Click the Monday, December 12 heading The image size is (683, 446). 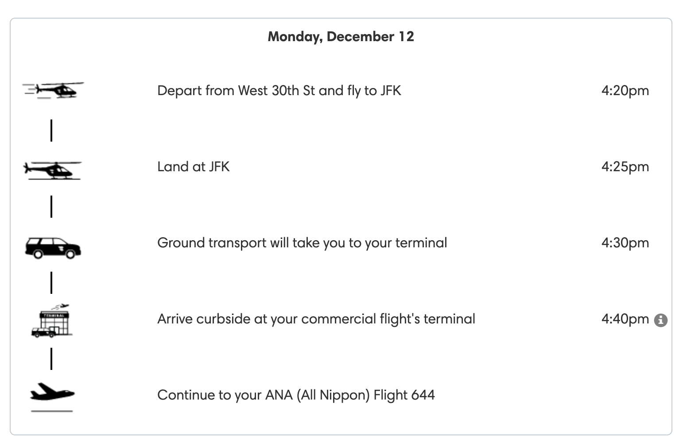tap(341, 36)
